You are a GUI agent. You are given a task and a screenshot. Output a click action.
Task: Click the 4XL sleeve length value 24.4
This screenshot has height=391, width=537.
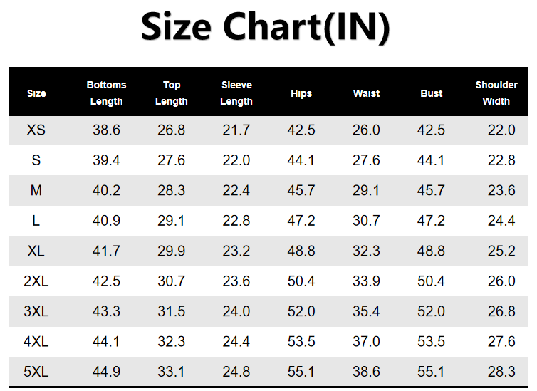[x=236, y=342]
